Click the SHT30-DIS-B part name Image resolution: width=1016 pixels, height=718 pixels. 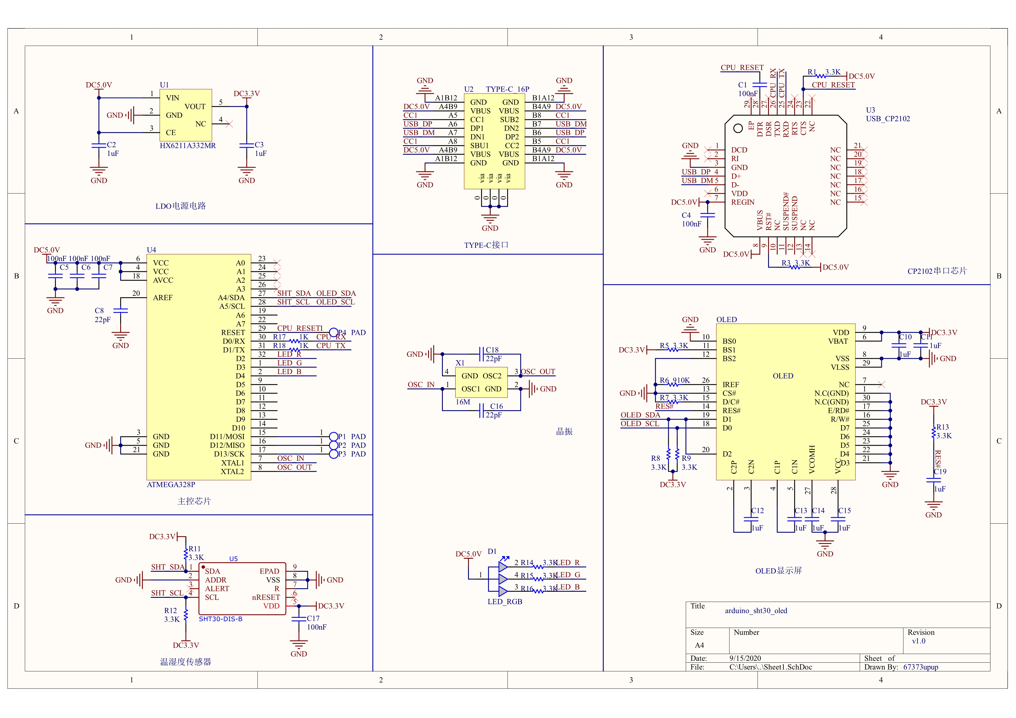[x=220, y=619]
